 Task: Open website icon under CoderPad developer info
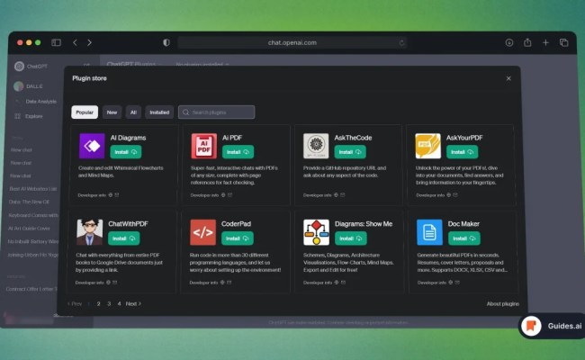222,283
